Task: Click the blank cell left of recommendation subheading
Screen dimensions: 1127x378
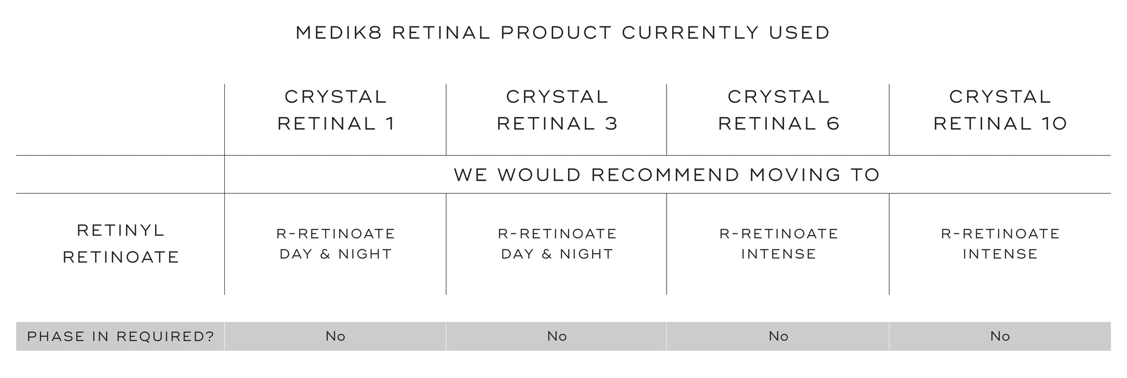Action: (121, 175)
